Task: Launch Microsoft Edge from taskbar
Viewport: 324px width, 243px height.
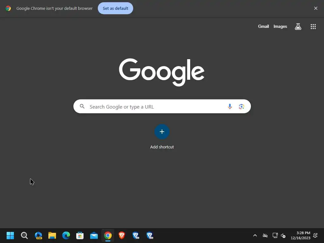Action: [66, 235]
